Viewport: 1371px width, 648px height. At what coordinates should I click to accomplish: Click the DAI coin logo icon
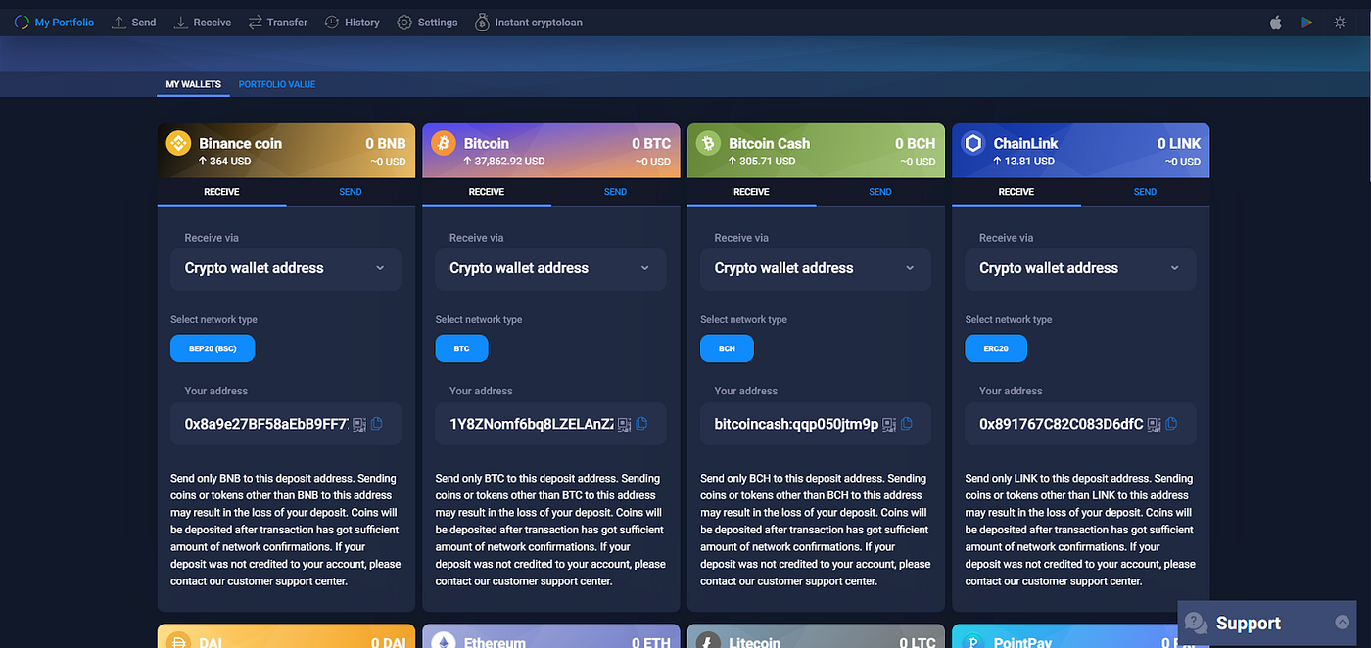point(178,642)
